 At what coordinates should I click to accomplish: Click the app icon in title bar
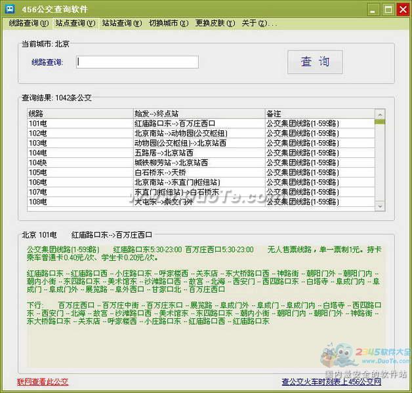click(x=10, y=9)
